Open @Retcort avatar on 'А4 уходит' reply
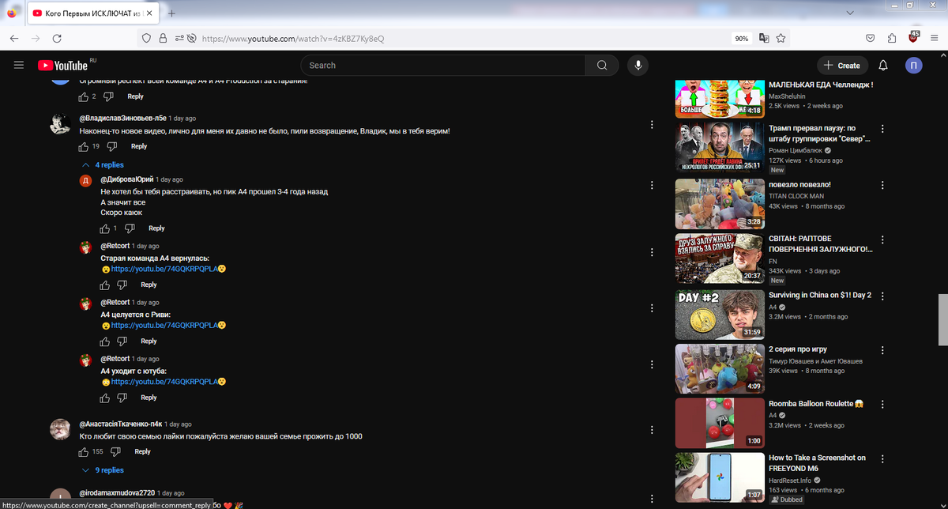The width and height of the screenshot is (948, 509). click(85, 360)
